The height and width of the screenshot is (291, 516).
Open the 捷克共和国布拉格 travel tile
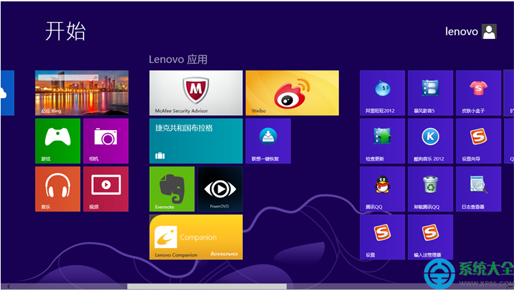click(196, 141)
